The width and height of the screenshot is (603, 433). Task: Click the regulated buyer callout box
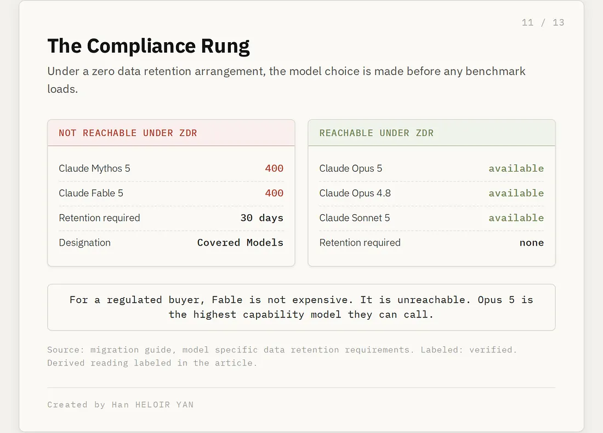[x=301, y=307]
